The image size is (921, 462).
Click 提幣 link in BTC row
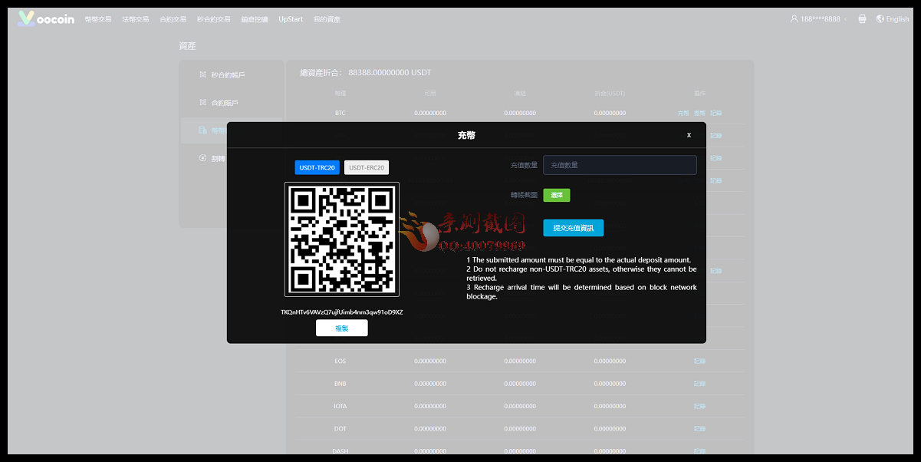699,113
